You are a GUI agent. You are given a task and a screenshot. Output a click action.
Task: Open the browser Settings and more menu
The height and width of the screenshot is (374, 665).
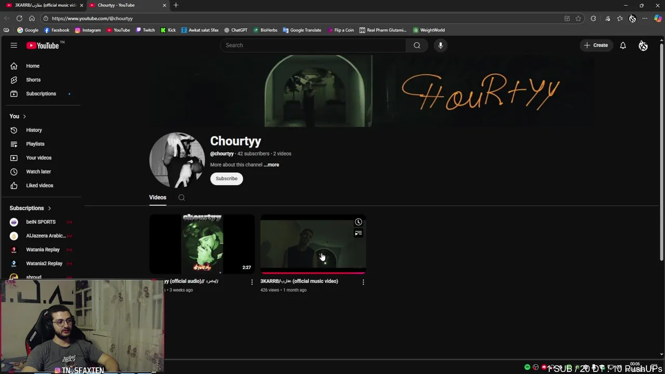[645, 18]
